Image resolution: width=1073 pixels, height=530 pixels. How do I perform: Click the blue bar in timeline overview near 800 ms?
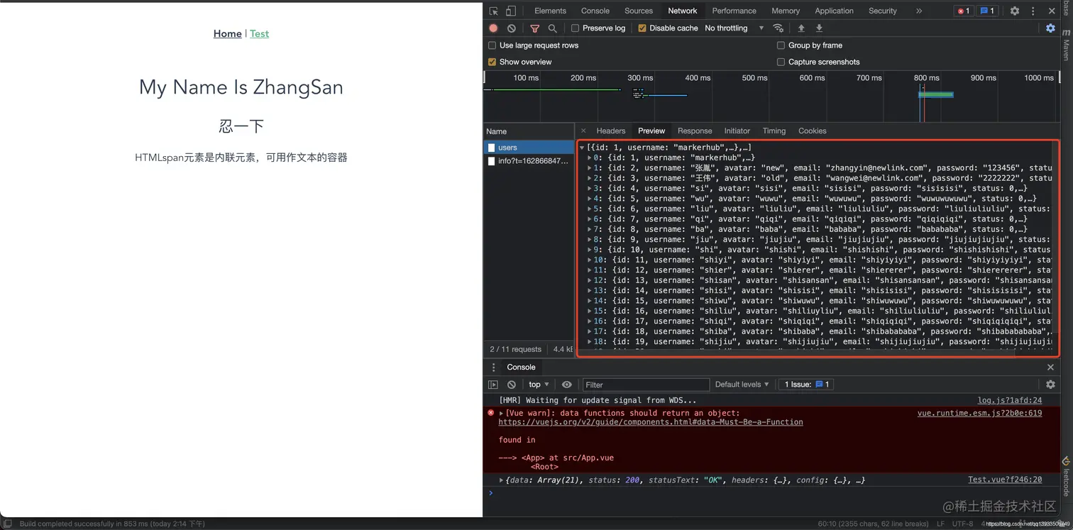[936, 94]
